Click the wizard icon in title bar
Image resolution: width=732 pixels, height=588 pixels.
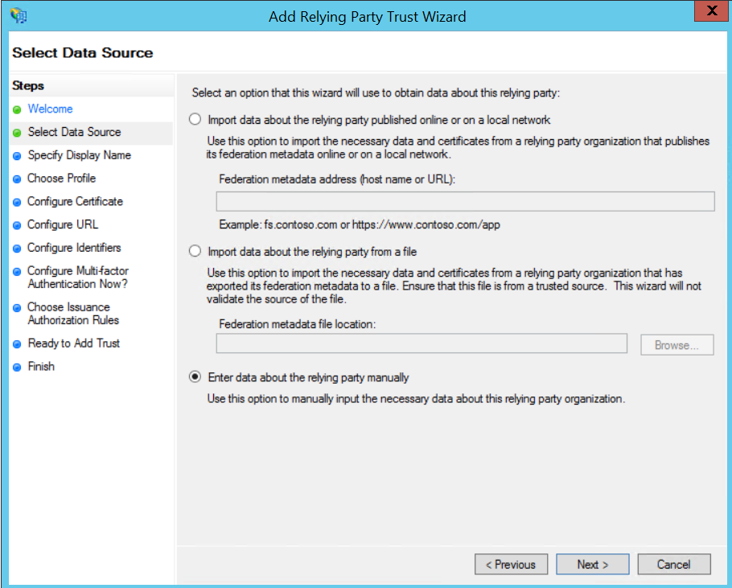click(x=18, y=16)
